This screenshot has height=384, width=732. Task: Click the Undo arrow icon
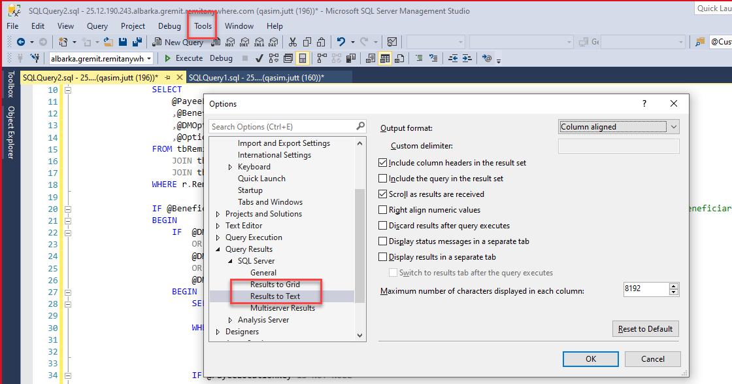(341, 42)
